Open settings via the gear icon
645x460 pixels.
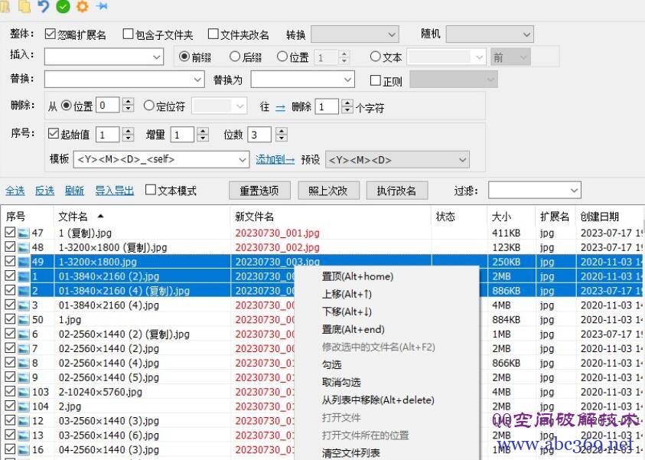(x=81, y=5)
